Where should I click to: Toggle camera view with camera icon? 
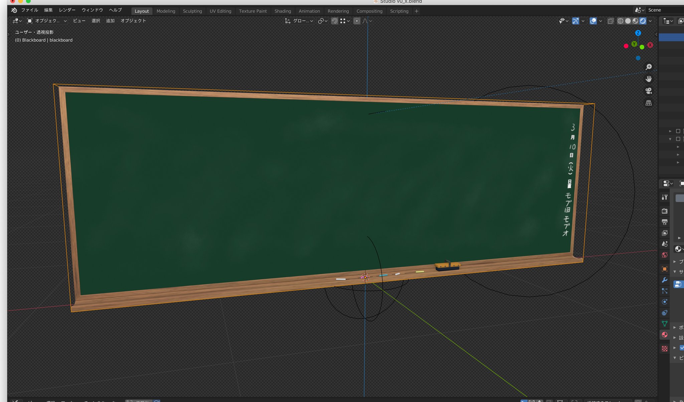point(649,91)
